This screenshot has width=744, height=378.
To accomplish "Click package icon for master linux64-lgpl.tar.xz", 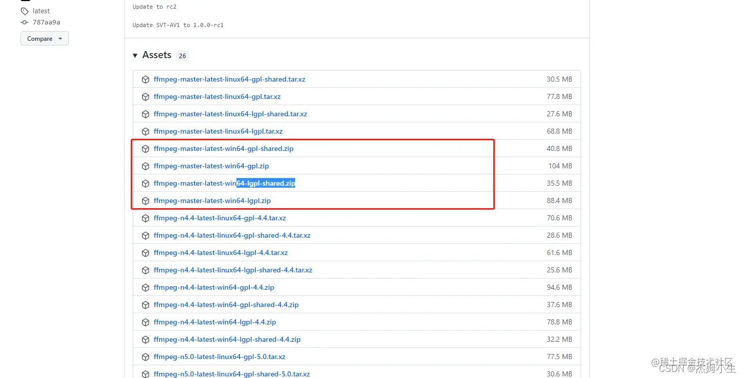I will click(146, 132).
